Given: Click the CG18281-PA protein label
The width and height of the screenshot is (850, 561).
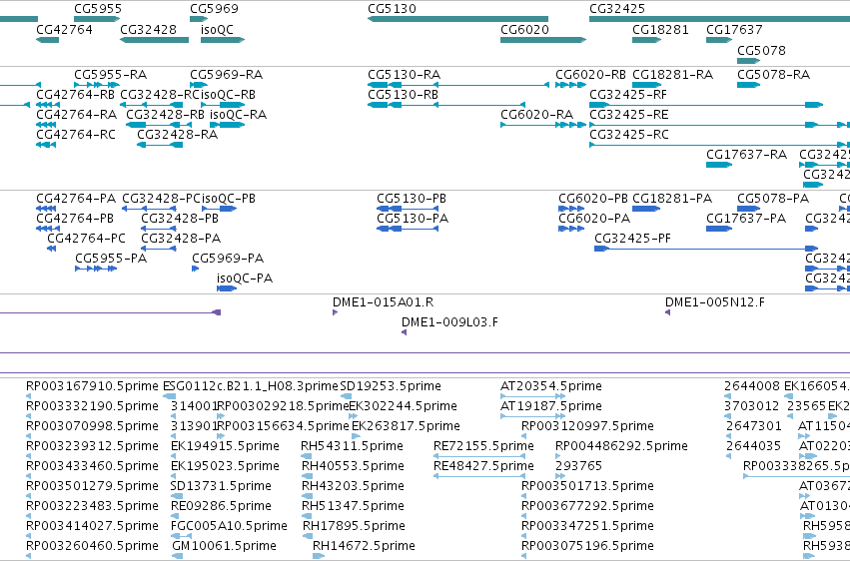Looking at the screenshot, I should [672, 199].
